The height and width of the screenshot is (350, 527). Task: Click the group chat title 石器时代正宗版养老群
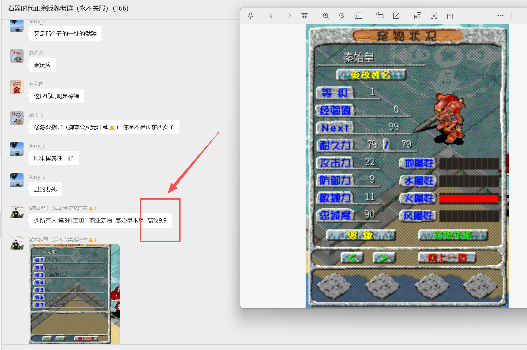(x=68, y=8)
